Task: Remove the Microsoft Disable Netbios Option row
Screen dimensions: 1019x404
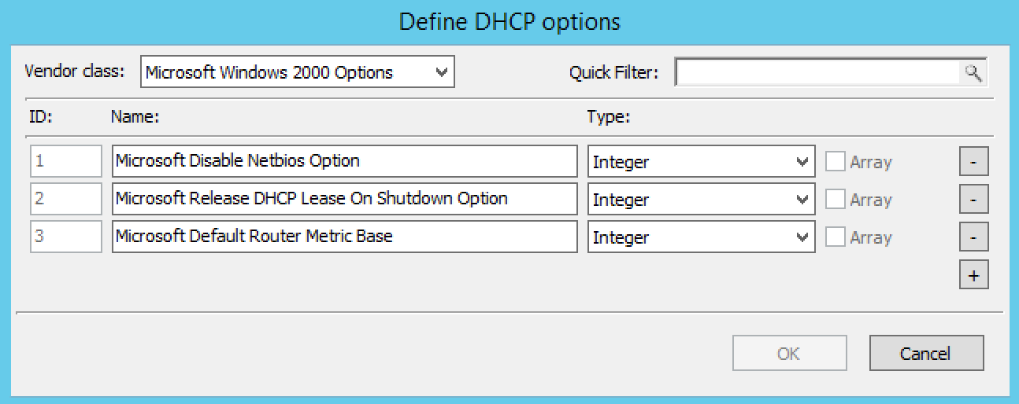Action: coord(974,162)
